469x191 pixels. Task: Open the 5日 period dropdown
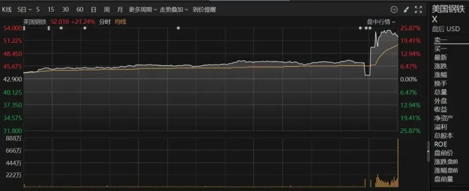(24, 10)
